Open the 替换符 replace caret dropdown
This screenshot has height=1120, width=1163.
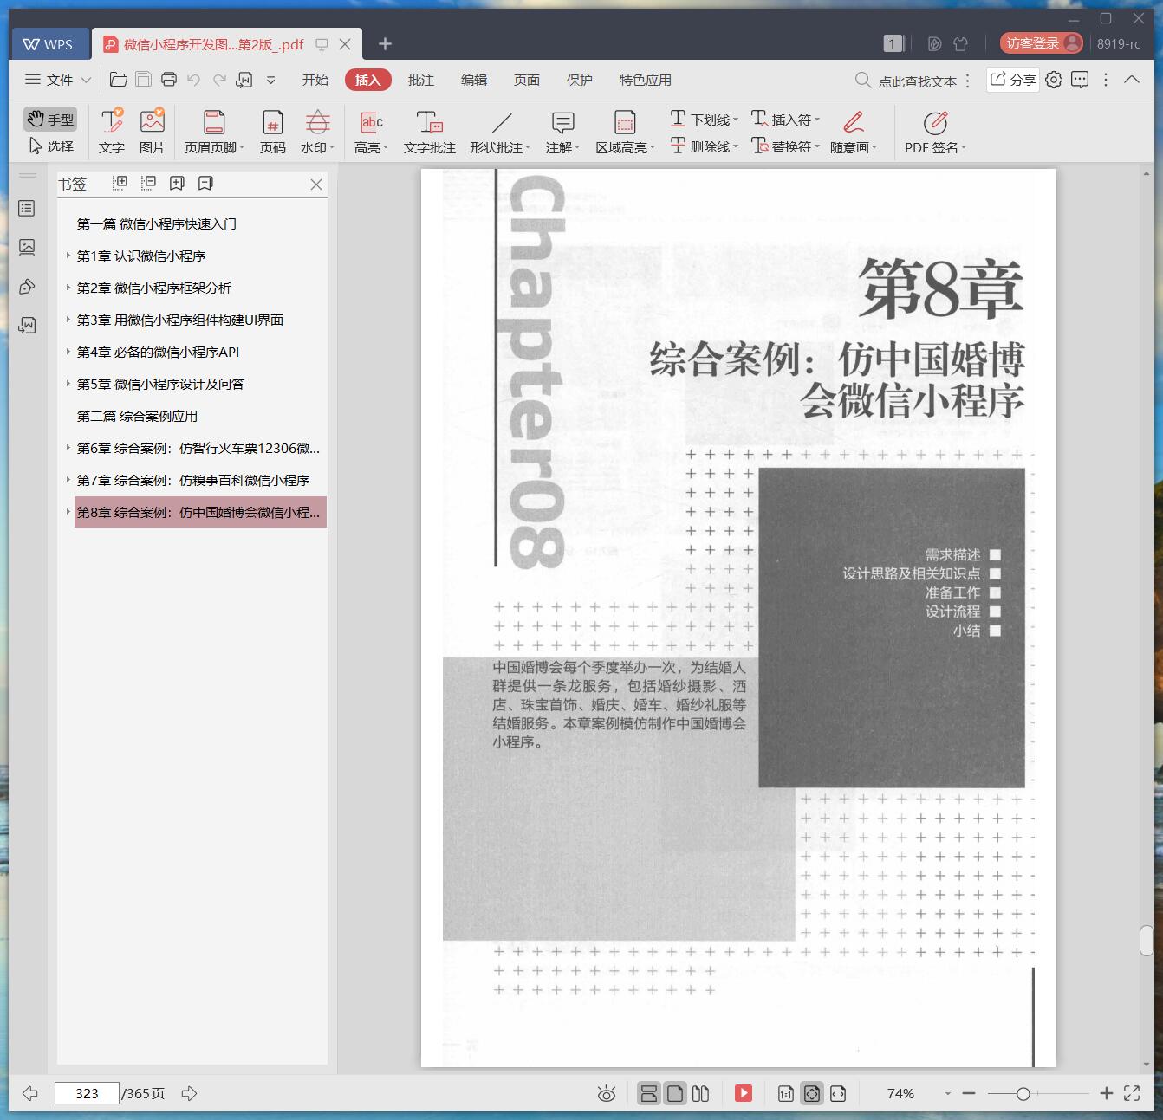(785, 146)
